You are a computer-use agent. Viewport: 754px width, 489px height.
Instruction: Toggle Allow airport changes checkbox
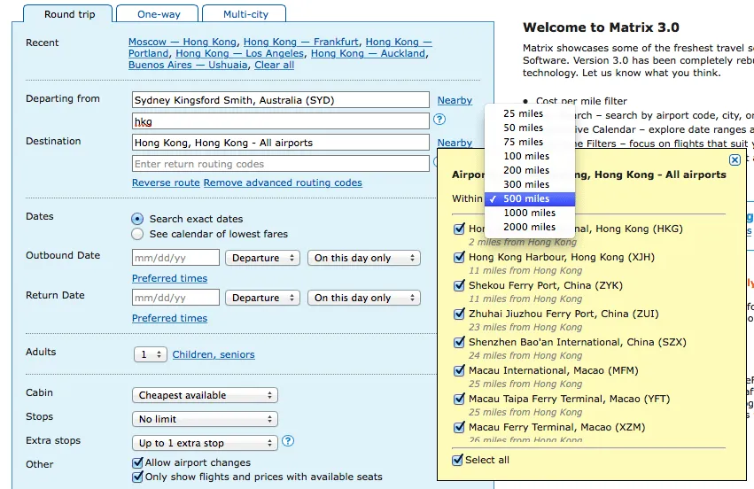tap(137, 462)
